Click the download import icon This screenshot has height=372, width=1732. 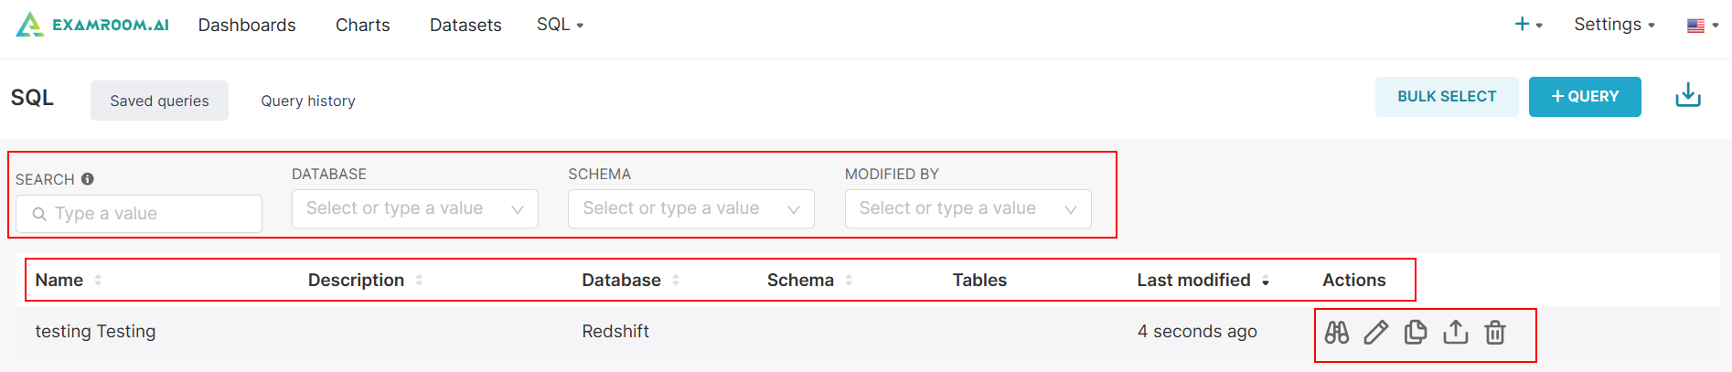point(1687,96)
